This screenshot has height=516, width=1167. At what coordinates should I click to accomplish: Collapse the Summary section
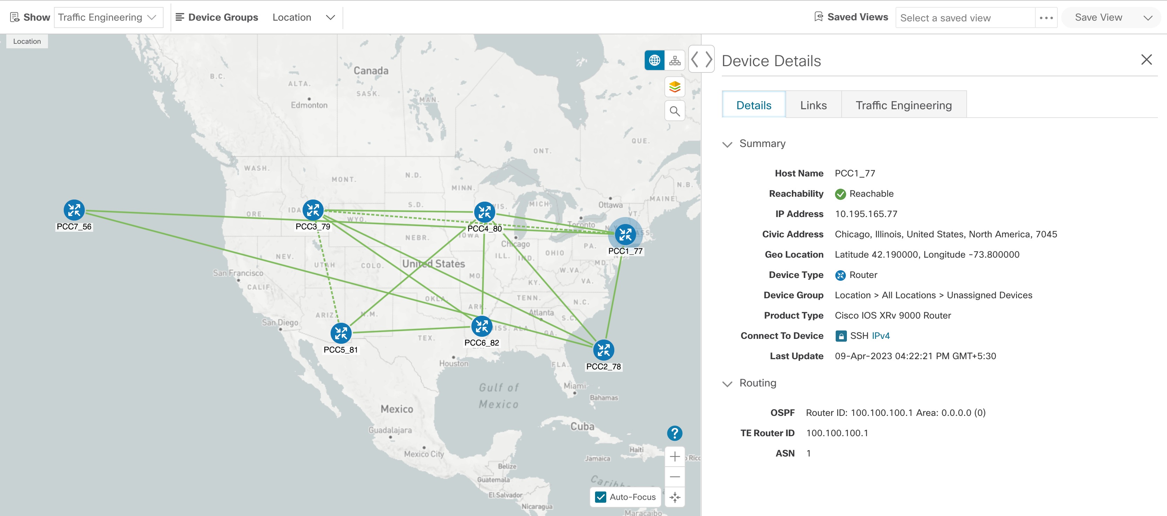pos(727,144)
